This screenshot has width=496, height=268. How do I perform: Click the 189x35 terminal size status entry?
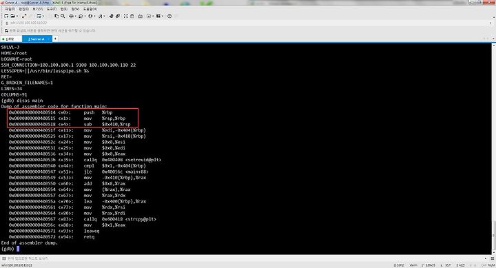coord(429,265)
